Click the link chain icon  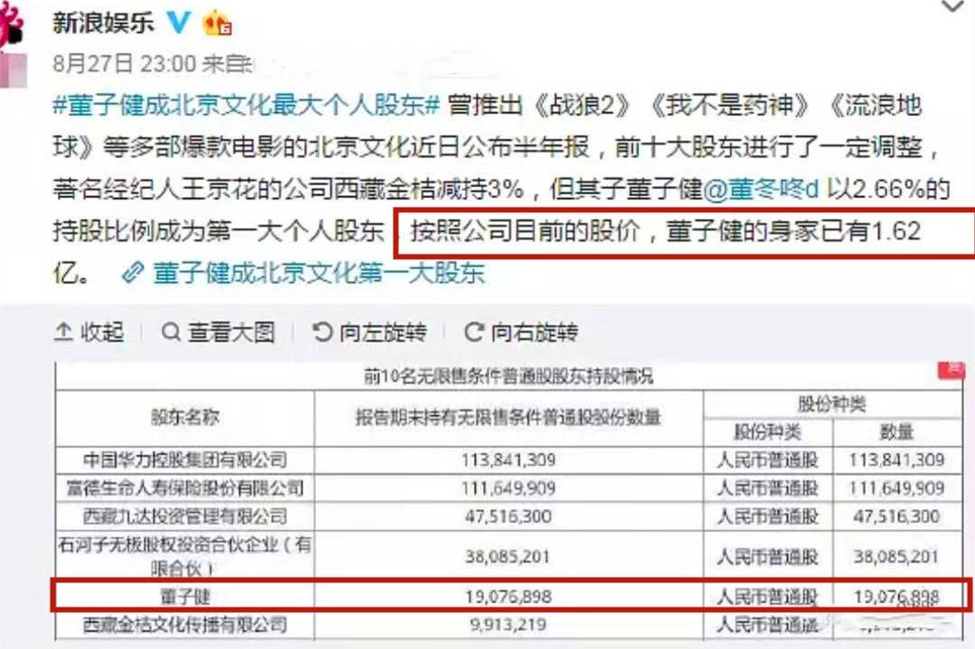point(133,273)
